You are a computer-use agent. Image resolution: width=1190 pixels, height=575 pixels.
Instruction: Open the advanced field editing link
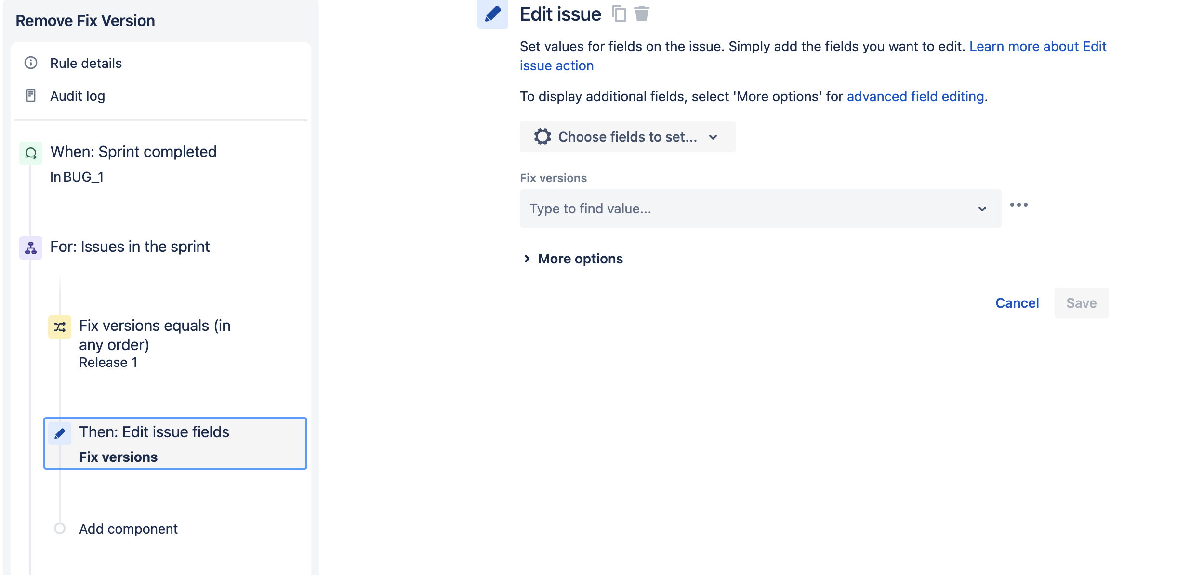(x=915, y=96)
